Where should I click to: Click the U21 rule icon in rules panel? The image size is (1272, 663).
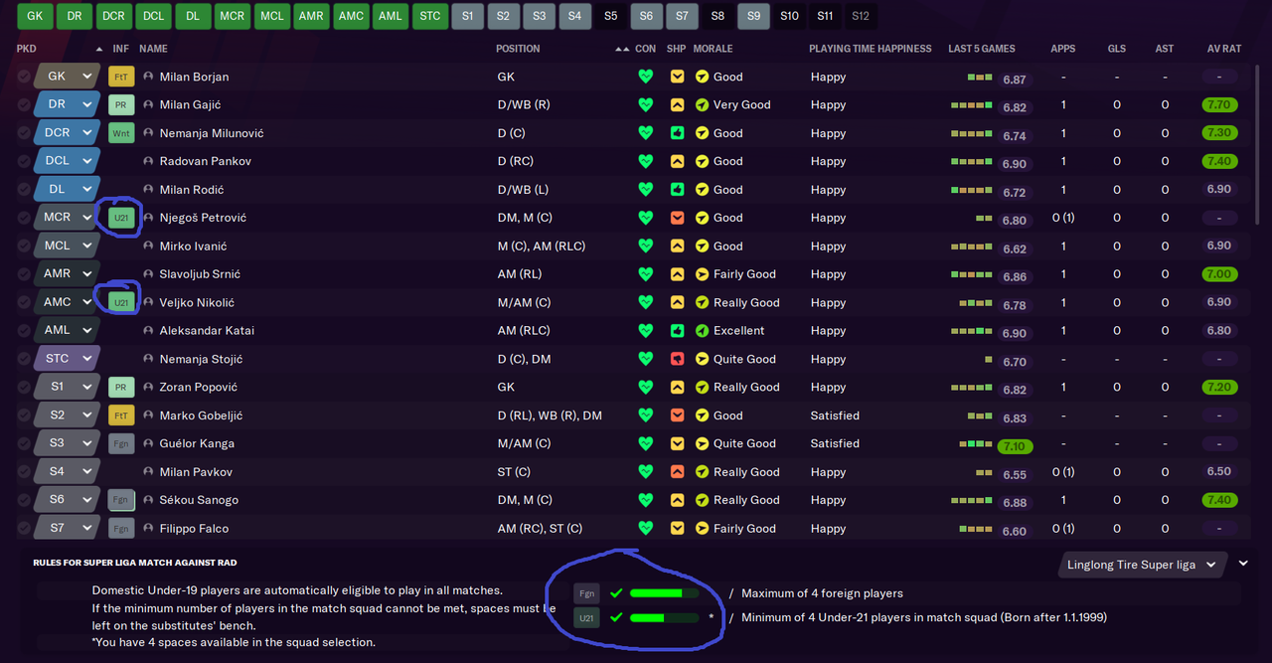point(587,617)
